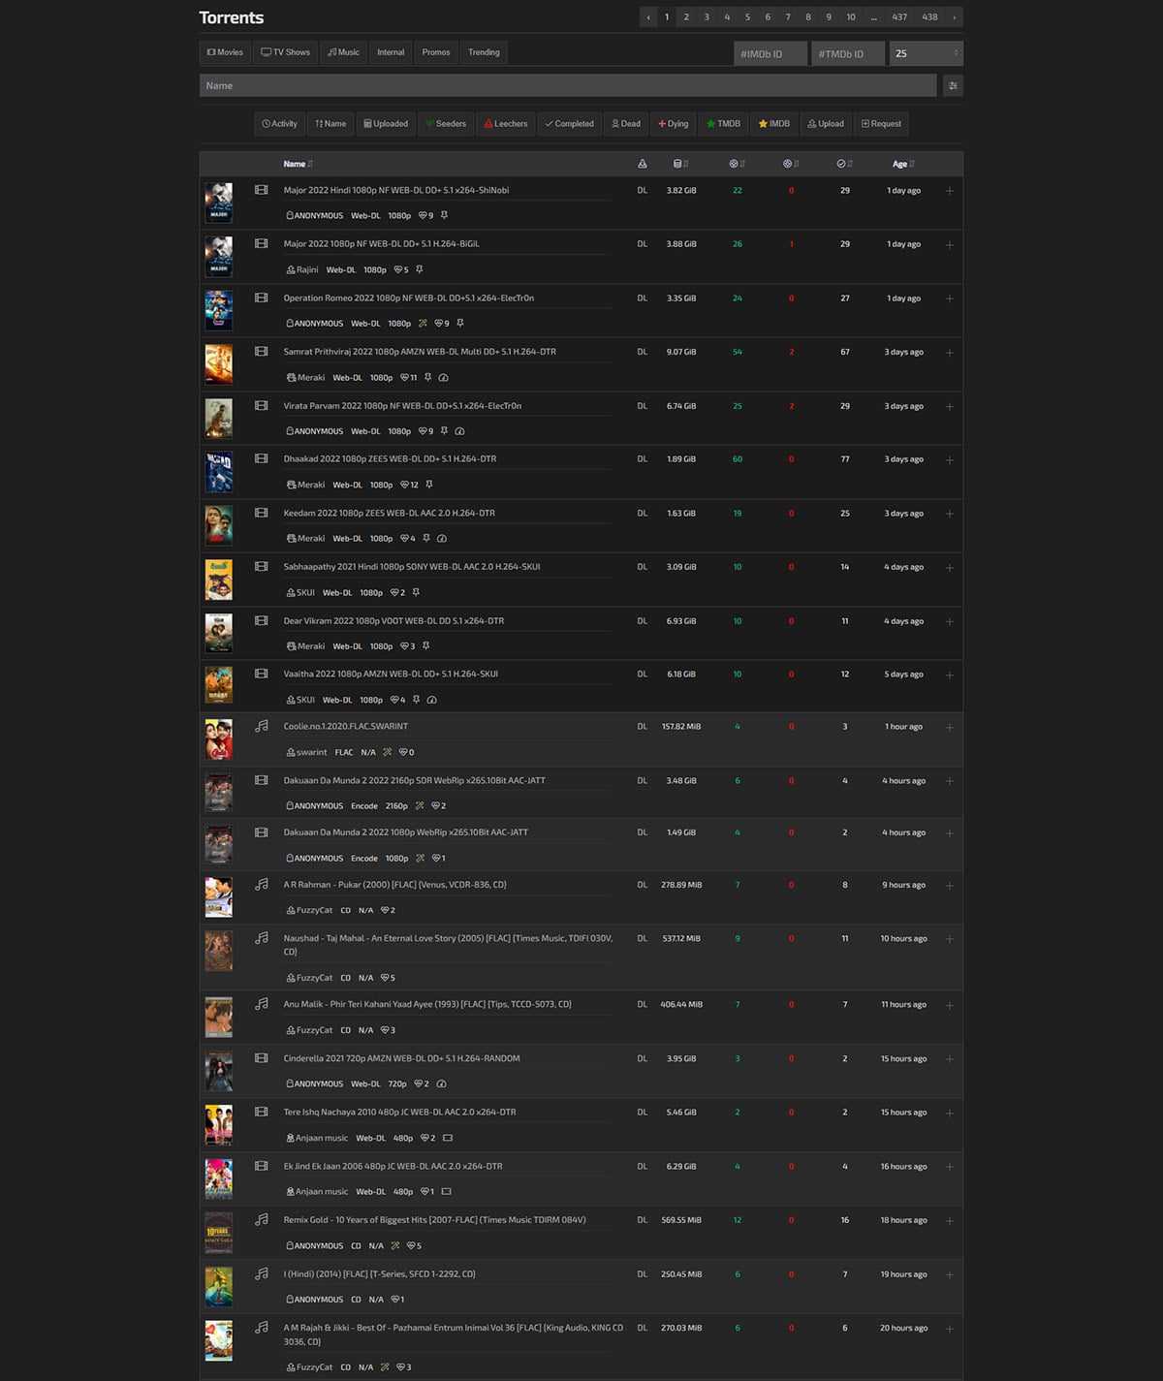Image resolution: width=1163 pixels, height=1381 pixels.
Task: Switch to the TV Shows tab
Action: pos(286,52)
